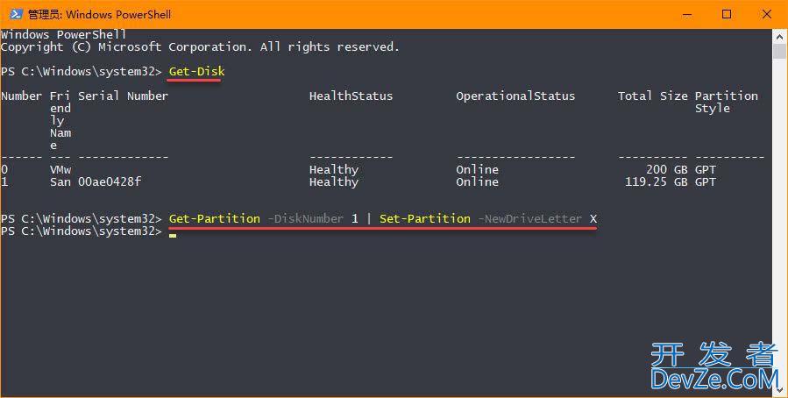Click the Set-Partition command text
788x398 pixels.
click(424, 218)
